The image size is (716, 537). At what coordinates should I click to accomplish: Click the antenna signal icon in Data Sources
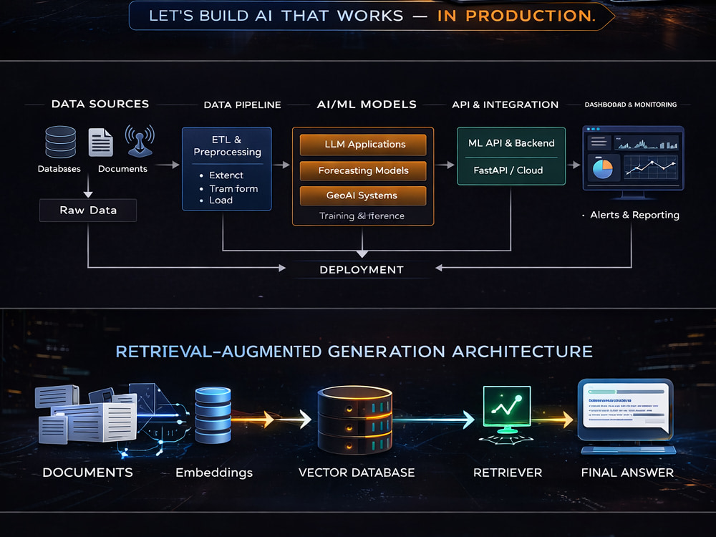pos(140,141)
